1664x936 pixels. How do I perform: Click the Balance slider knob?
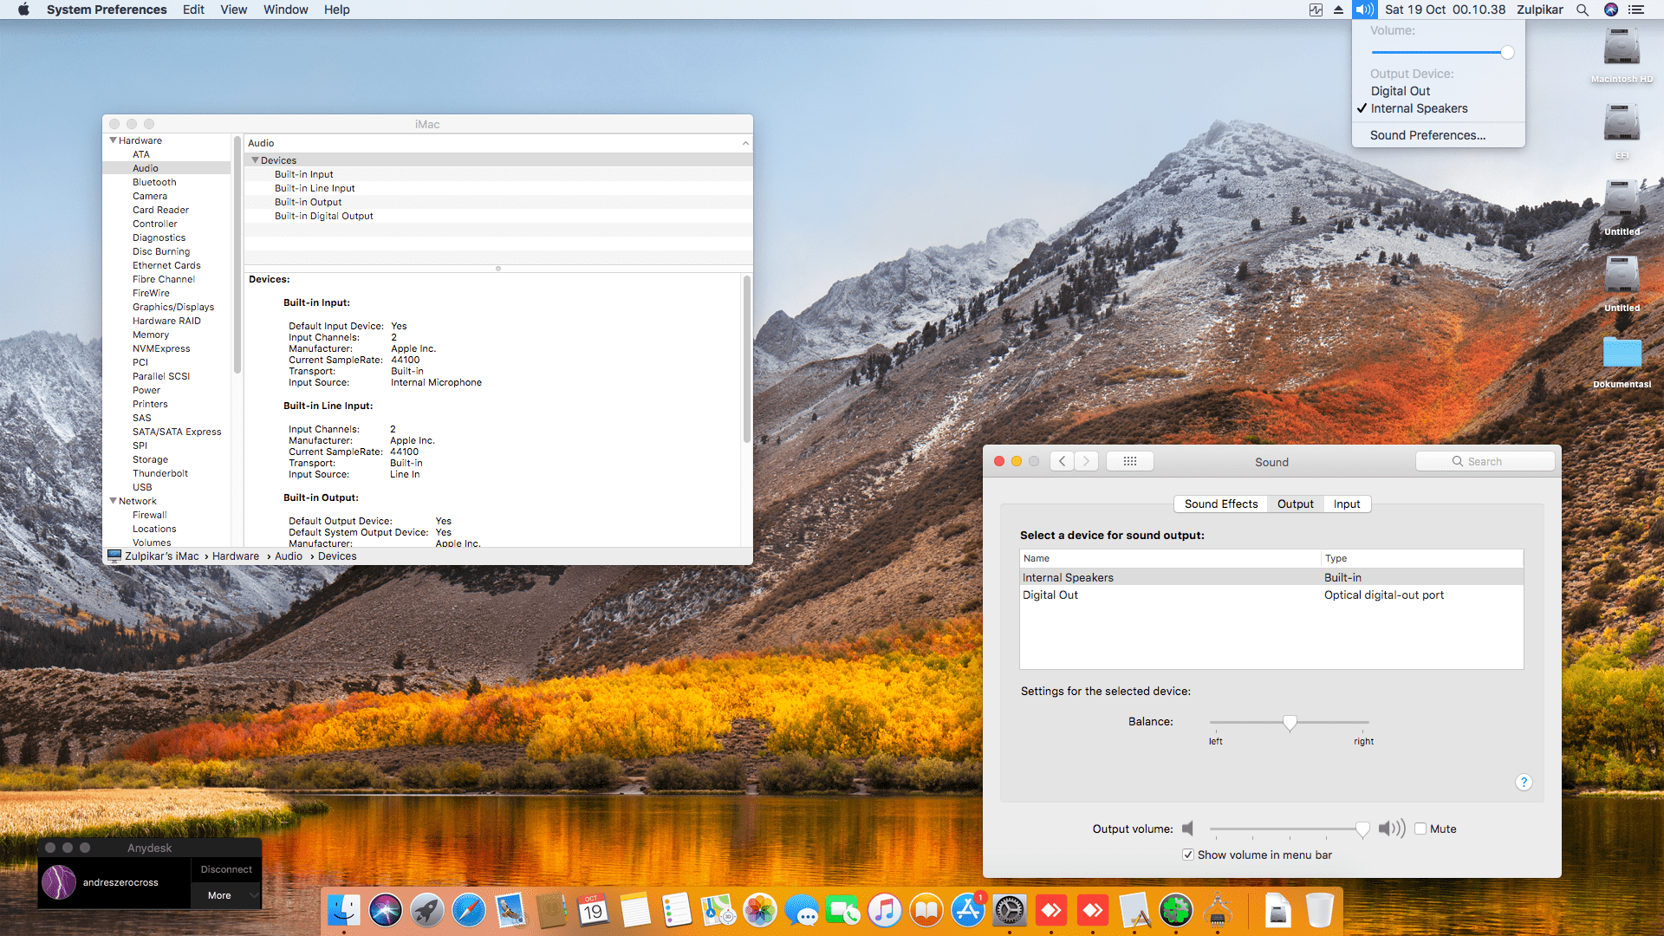[1290, 723]
